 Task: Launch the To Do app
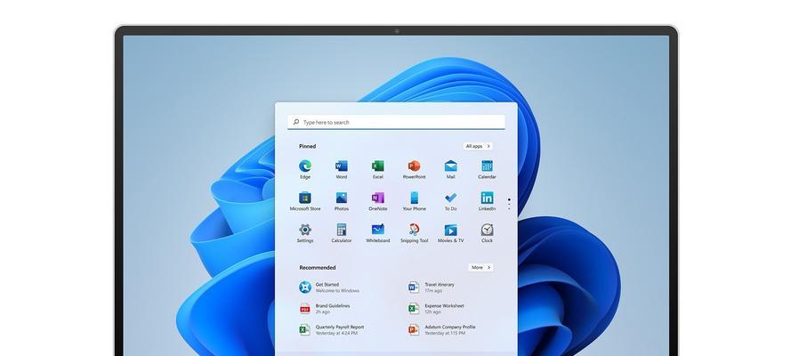[x=450, y=201]
